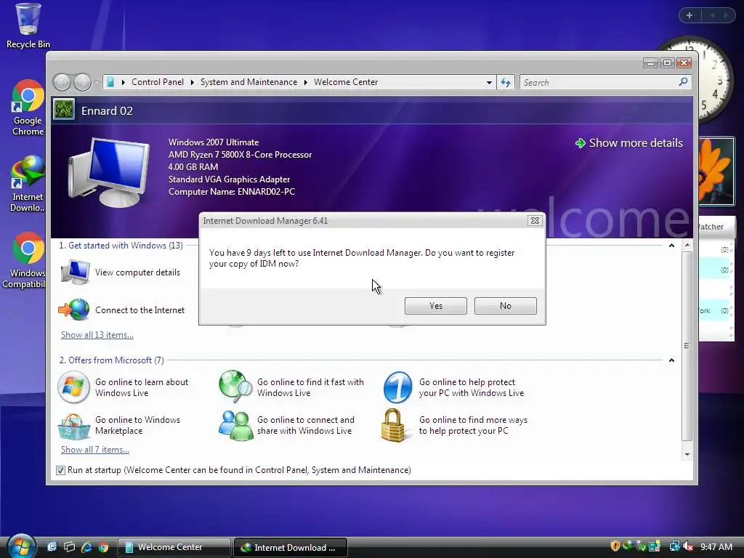Open Recycle Bin desktop icon
Screen dimensions: 744x558
point(28,26)
